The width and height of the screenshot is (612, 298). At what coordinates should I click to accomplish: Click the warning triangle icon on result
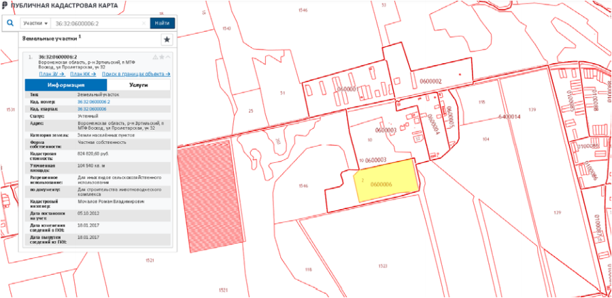155,57
